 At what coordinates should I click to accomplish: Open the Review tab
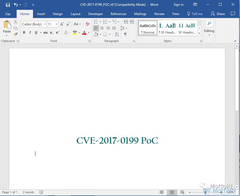coord(159,14)
